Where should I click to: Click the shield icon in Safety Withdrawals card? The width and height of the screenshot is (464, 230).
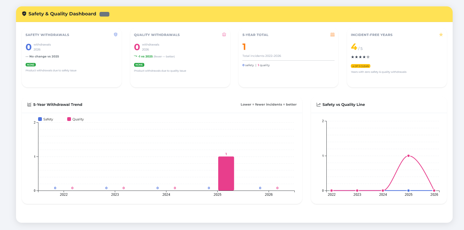click(115, 35)
